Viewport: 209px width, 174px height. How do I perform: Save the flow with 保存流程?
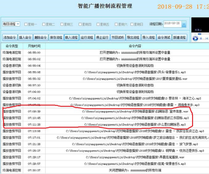pos(56,37)
